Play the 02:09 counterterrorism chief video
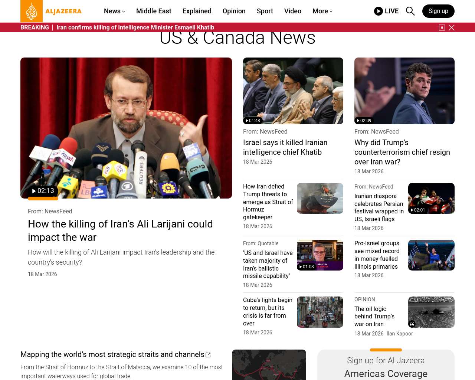475x380 pixels. (364, 121)
